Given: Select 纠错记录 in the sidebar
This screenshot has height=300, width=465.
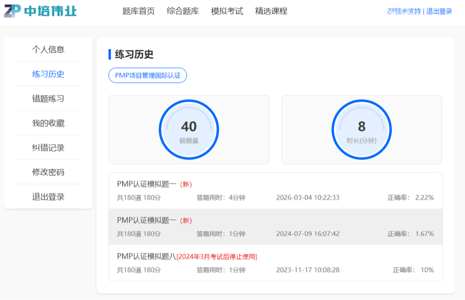Looking at the screenshot, I should [x=48, y=148].
